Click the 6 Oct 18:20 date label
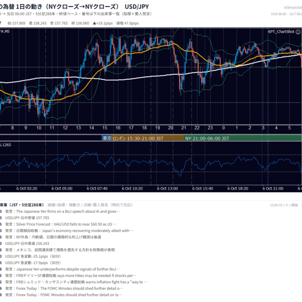Screen dimensions: 302x302 238,189
